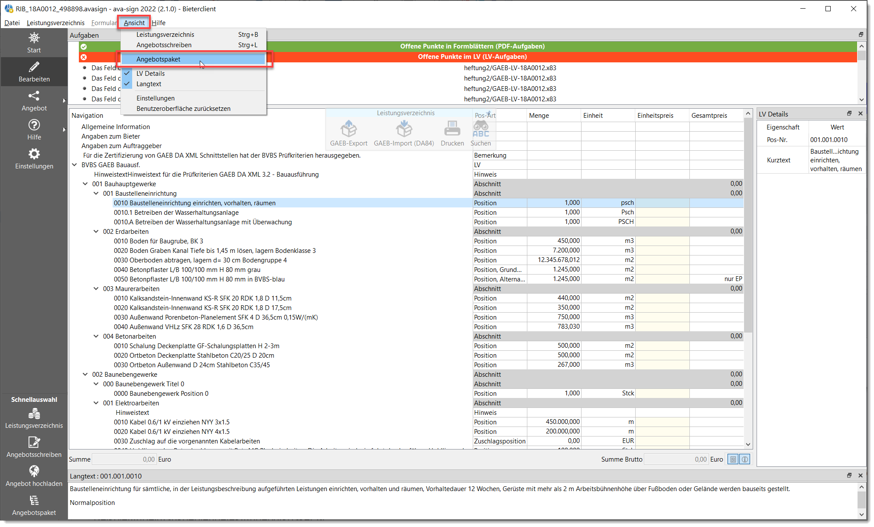
Task: Click the info icon beside Summe Brutto
Action: click(744, 459)
